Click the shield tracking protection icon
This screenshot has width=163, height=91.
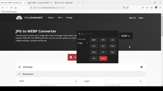coord(31,8)
